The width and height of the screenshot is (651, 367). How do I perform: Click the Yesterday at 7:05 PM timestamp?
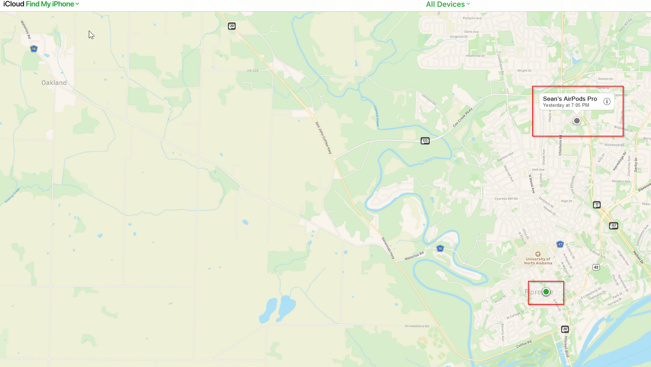(566, 105)
